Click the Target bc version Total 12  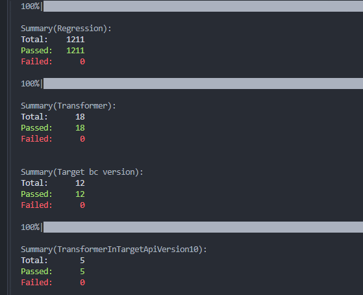tap(80, 183)
